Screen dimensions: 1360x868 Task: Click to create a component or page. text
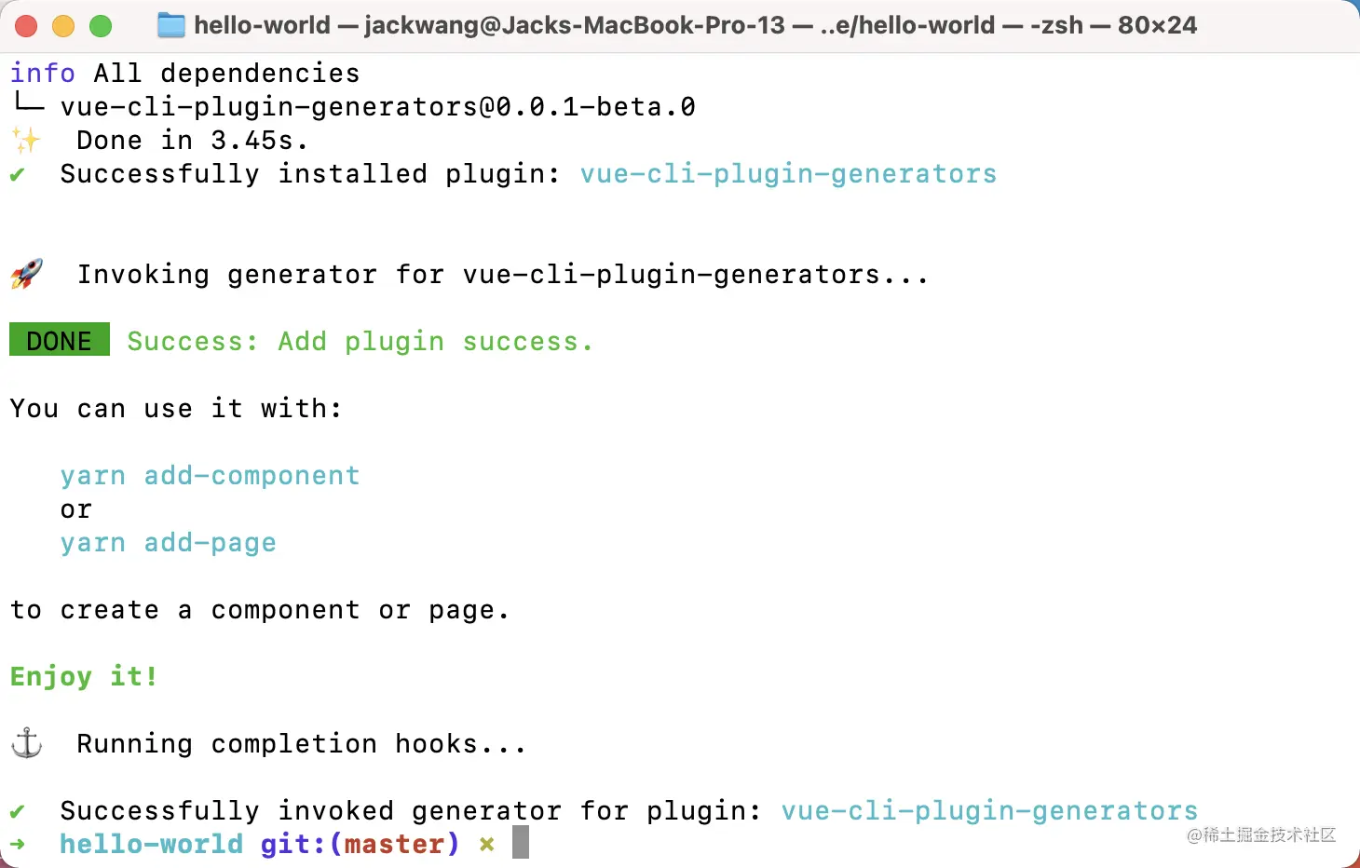pyautogui.click(x=260, y=610)
